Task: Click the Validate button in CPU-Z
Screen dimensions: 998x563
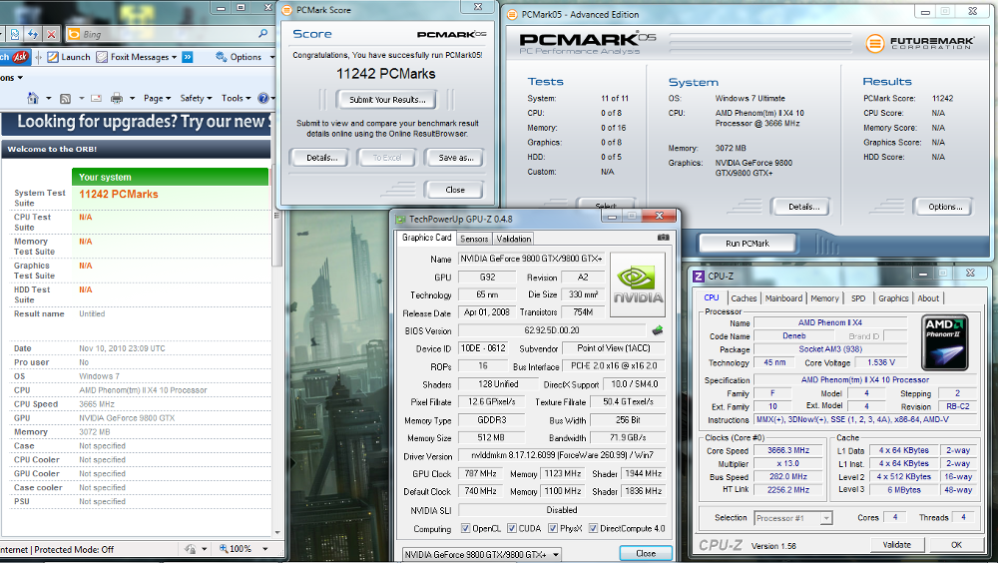Action: click(x=896, y=544)
